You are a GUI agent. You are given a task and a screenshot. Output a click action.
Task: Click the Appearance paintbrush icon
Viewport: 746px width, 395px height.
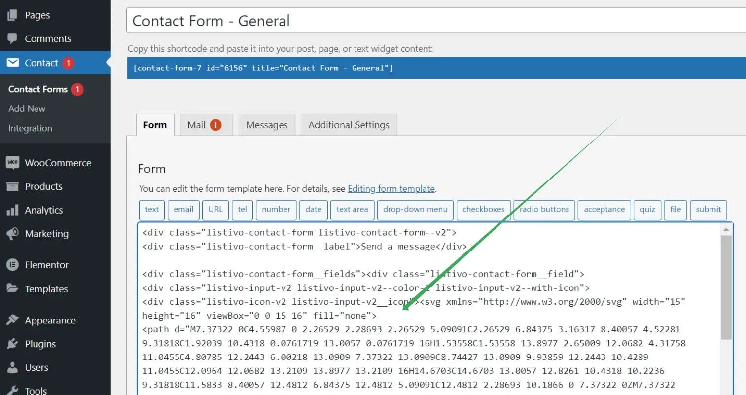[12, 320]
